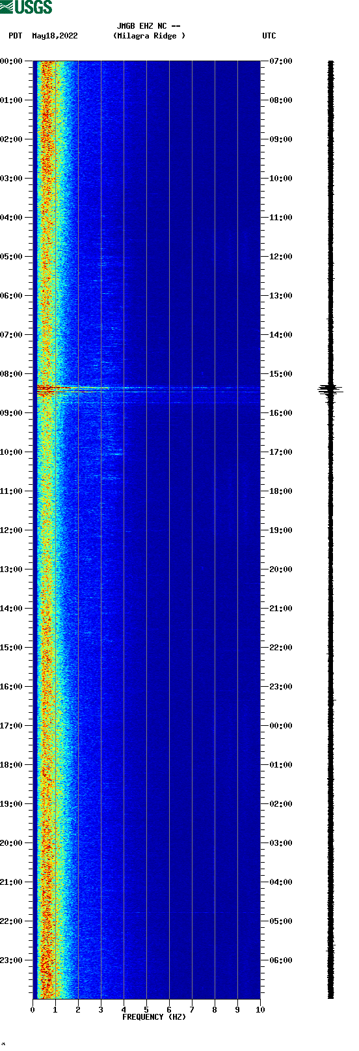Click the PDT timezone label
The height and width of the screenshot is (1051, 359).
(x=16, y=36)
